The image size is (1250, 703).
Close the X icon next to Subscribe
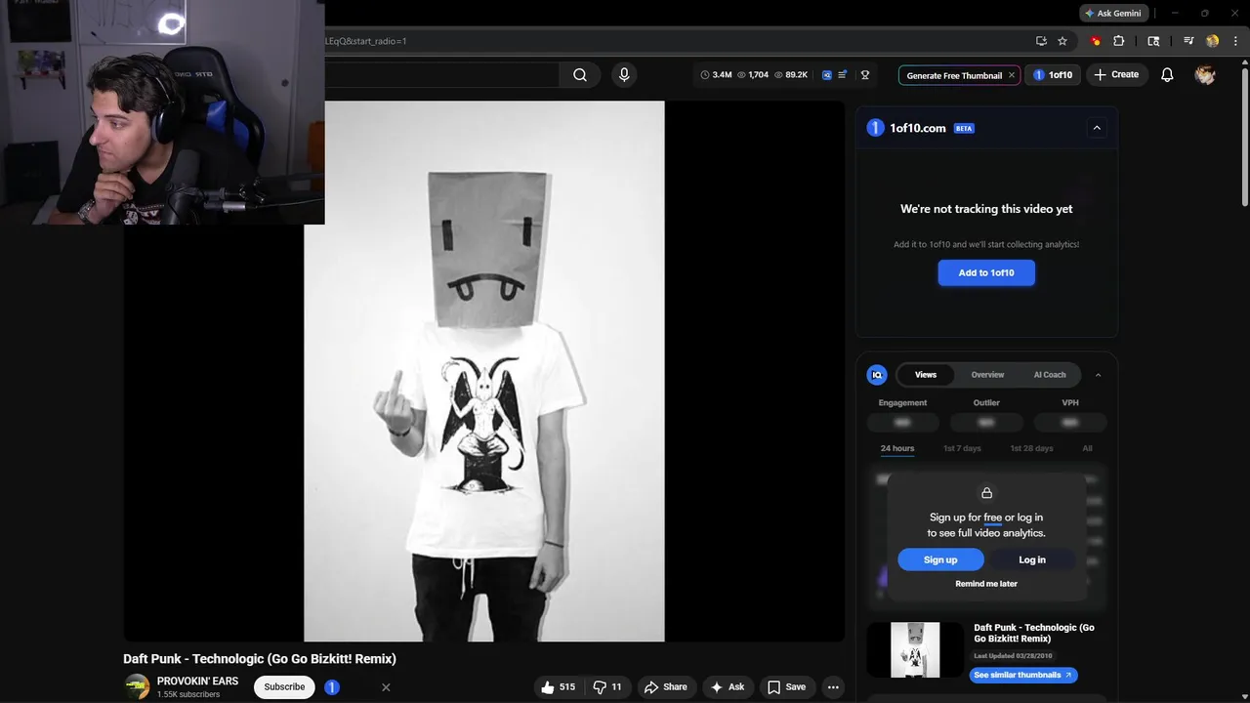(386, 687)
